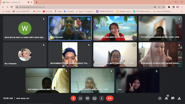Click muted mic icon on Aswin Najwa tile
This screenshot has width=185, height=104.
[x=134, y=19]
